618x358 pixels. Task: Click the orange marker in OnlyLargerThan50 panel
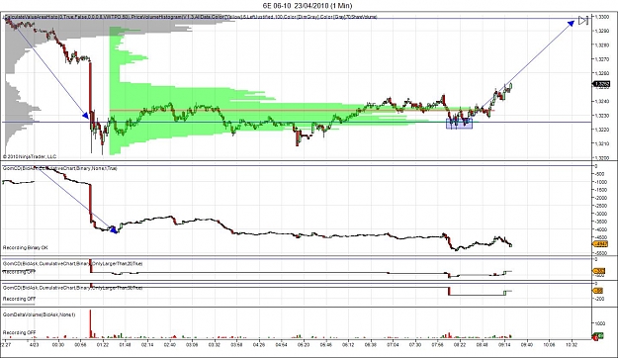(598, 291)
